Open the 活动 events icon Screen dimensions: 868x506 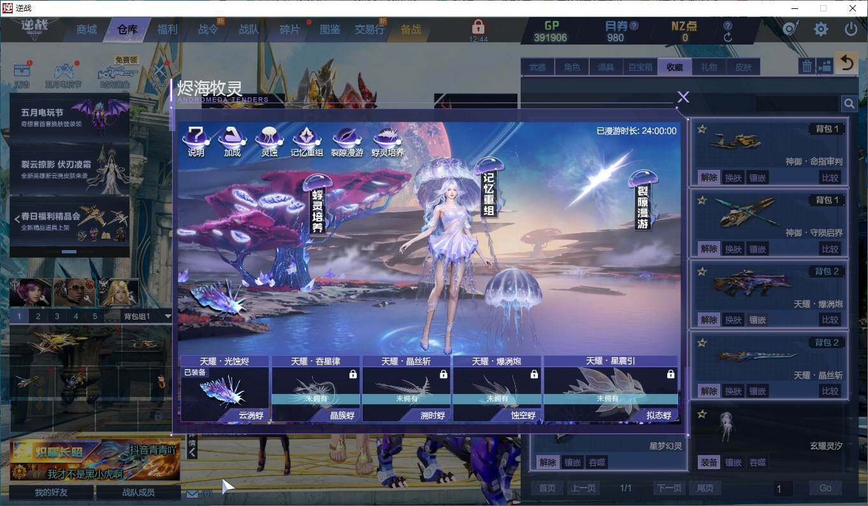pyautogui.click(x=22, y=74)
